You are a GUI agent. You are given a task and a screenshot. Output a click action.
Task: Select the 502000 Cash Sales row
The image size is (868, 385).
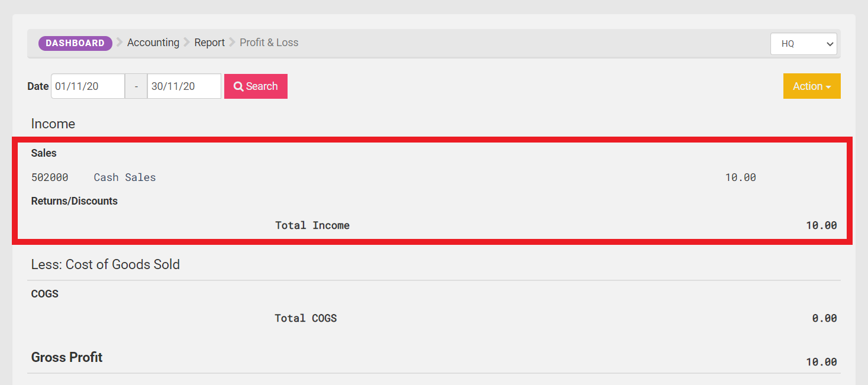point(435,177)
